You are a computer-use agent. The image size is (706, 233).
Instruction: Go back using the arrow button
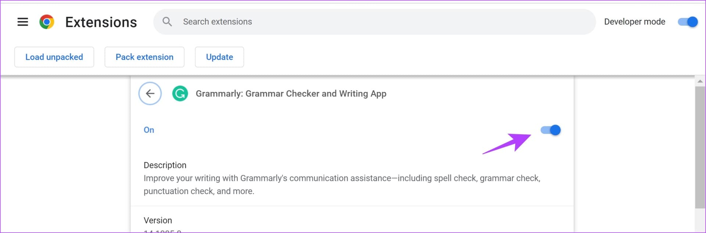pos(150,93)
